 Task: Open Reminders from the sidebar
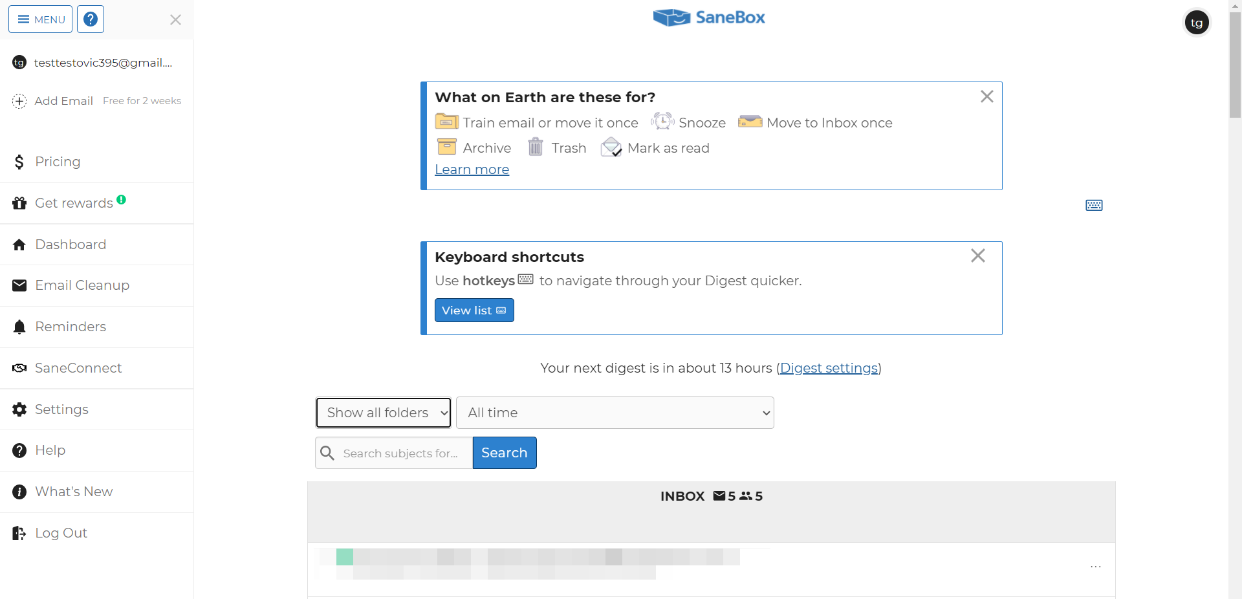tap(70, 327)
